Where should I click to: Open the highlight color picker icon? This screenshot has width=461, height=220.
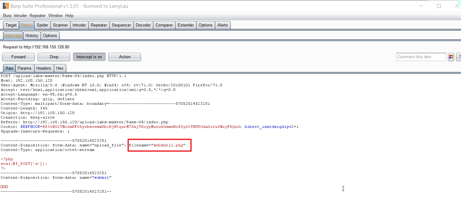451,57
